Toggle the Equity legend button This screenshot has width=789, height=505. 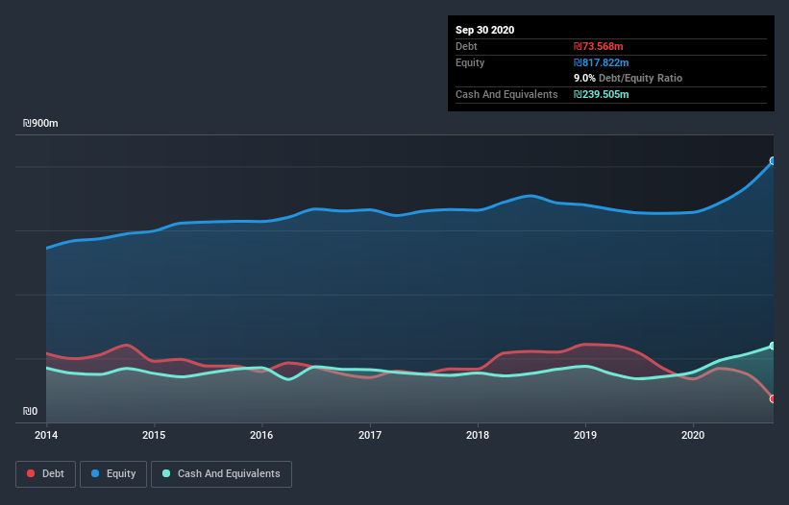(113, 474)
